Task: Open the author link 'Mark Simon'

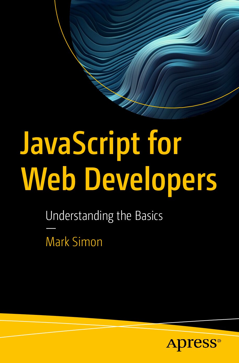Action: pos(74,242)
